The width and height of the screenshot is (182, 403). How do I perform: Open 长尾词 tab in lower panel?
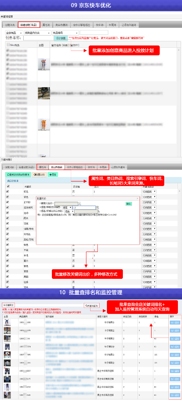(x=103, y=167)
